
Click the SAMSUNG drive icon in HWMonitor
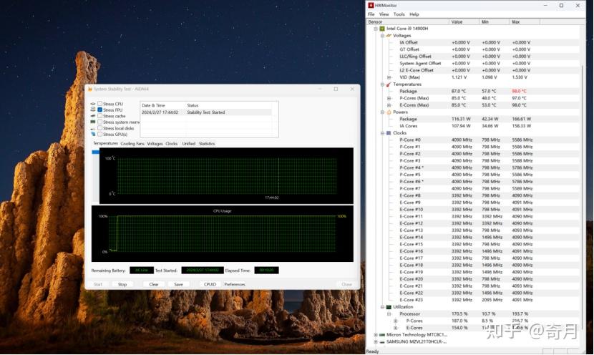[382, 341]
